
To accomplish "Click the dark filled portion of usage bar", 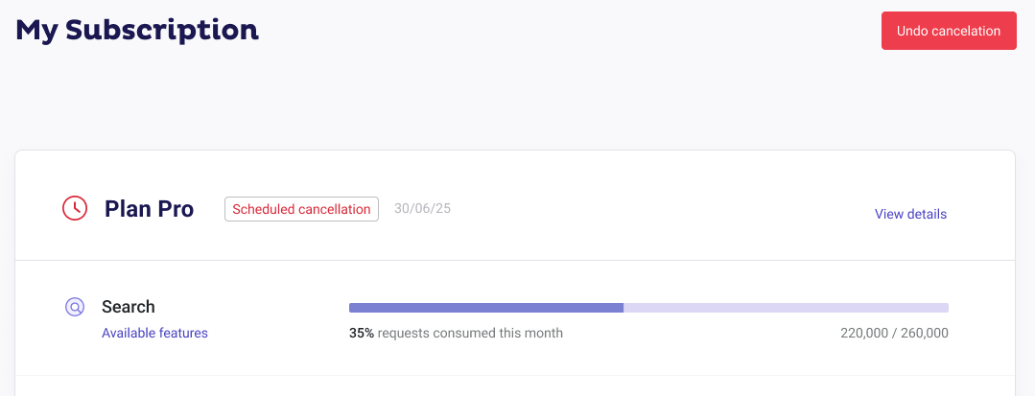I will tap(486, 308).
